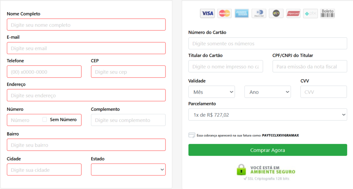Image resolution: width=353 pixels, height=189 pixels.
Task: Expand the Parcelamento installments dropdown
Action: click(x=268, y=115)
